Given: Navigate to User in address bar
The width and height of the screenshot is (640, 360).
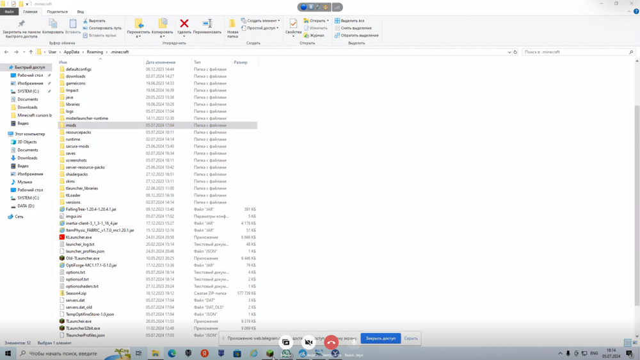Looking at the screenshot, I should click(x=52, y=52).
